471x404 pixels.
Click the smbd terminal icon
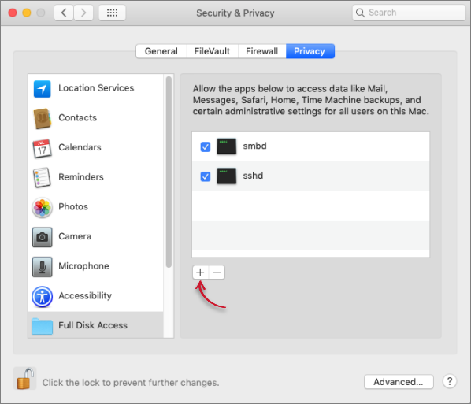pos(227,146)
